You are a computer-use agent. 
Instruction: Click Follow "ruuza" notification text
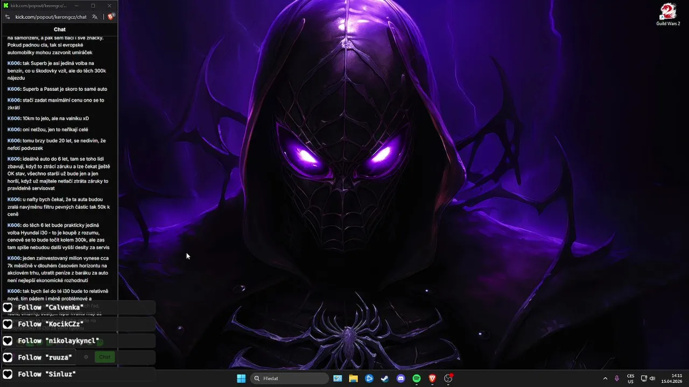pos(45,357)
